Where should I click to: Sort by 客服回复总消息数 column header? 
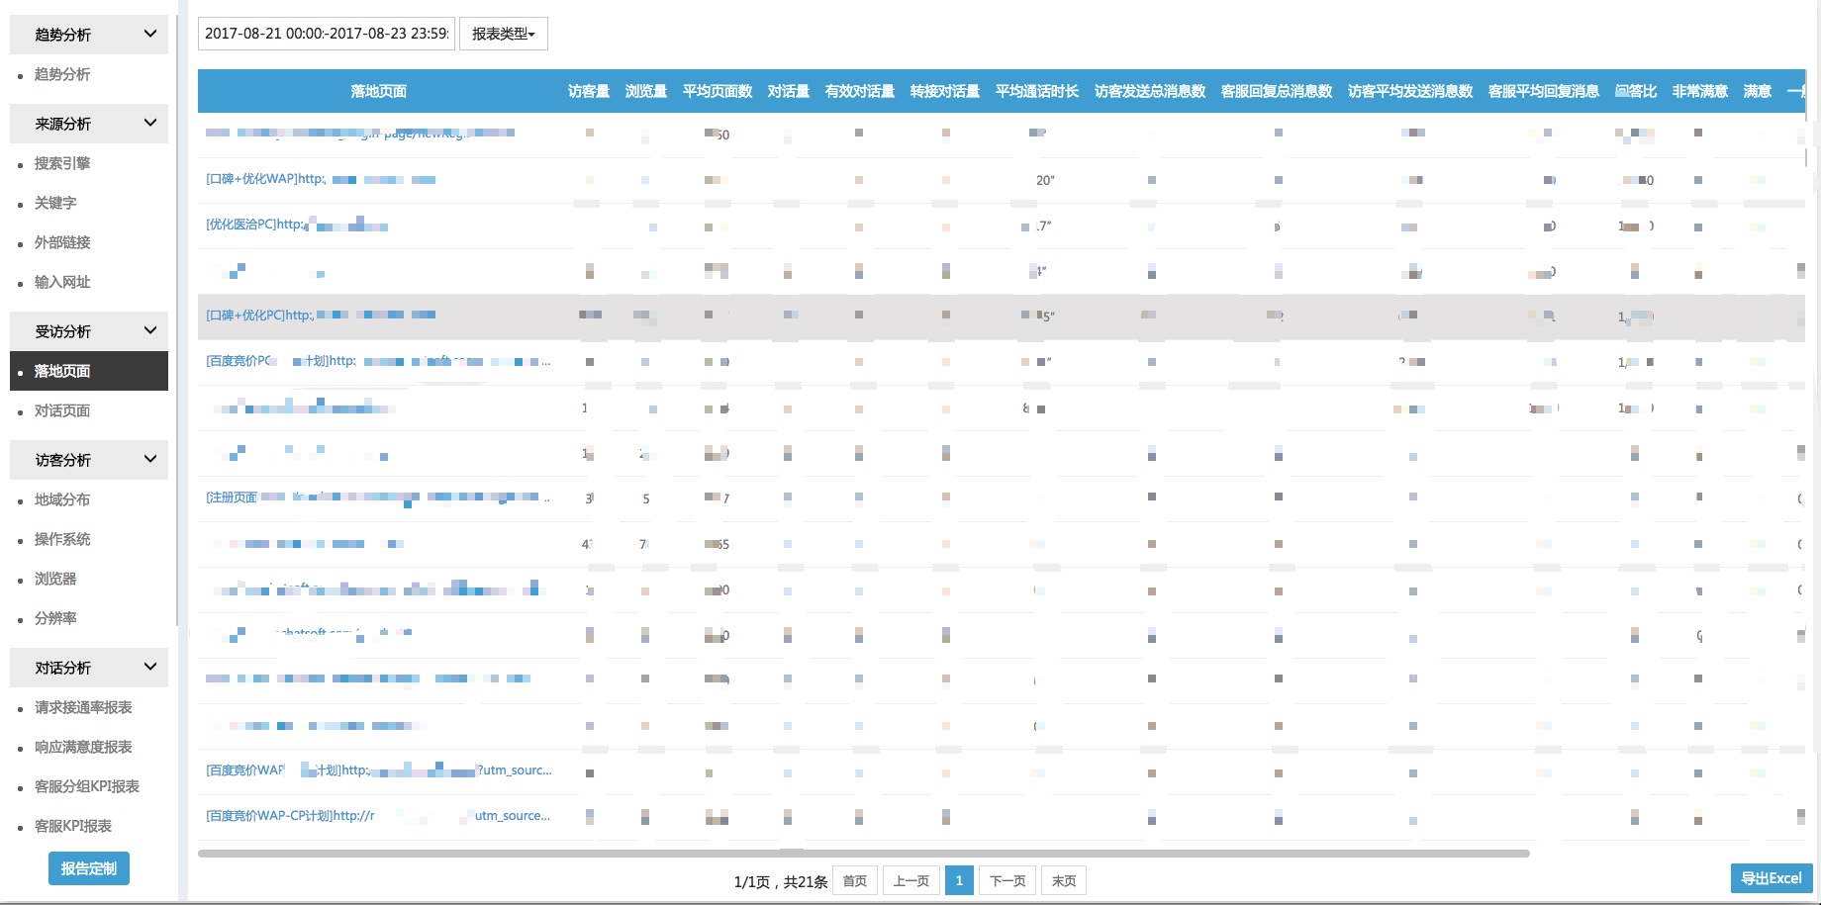coord(1277,91)
